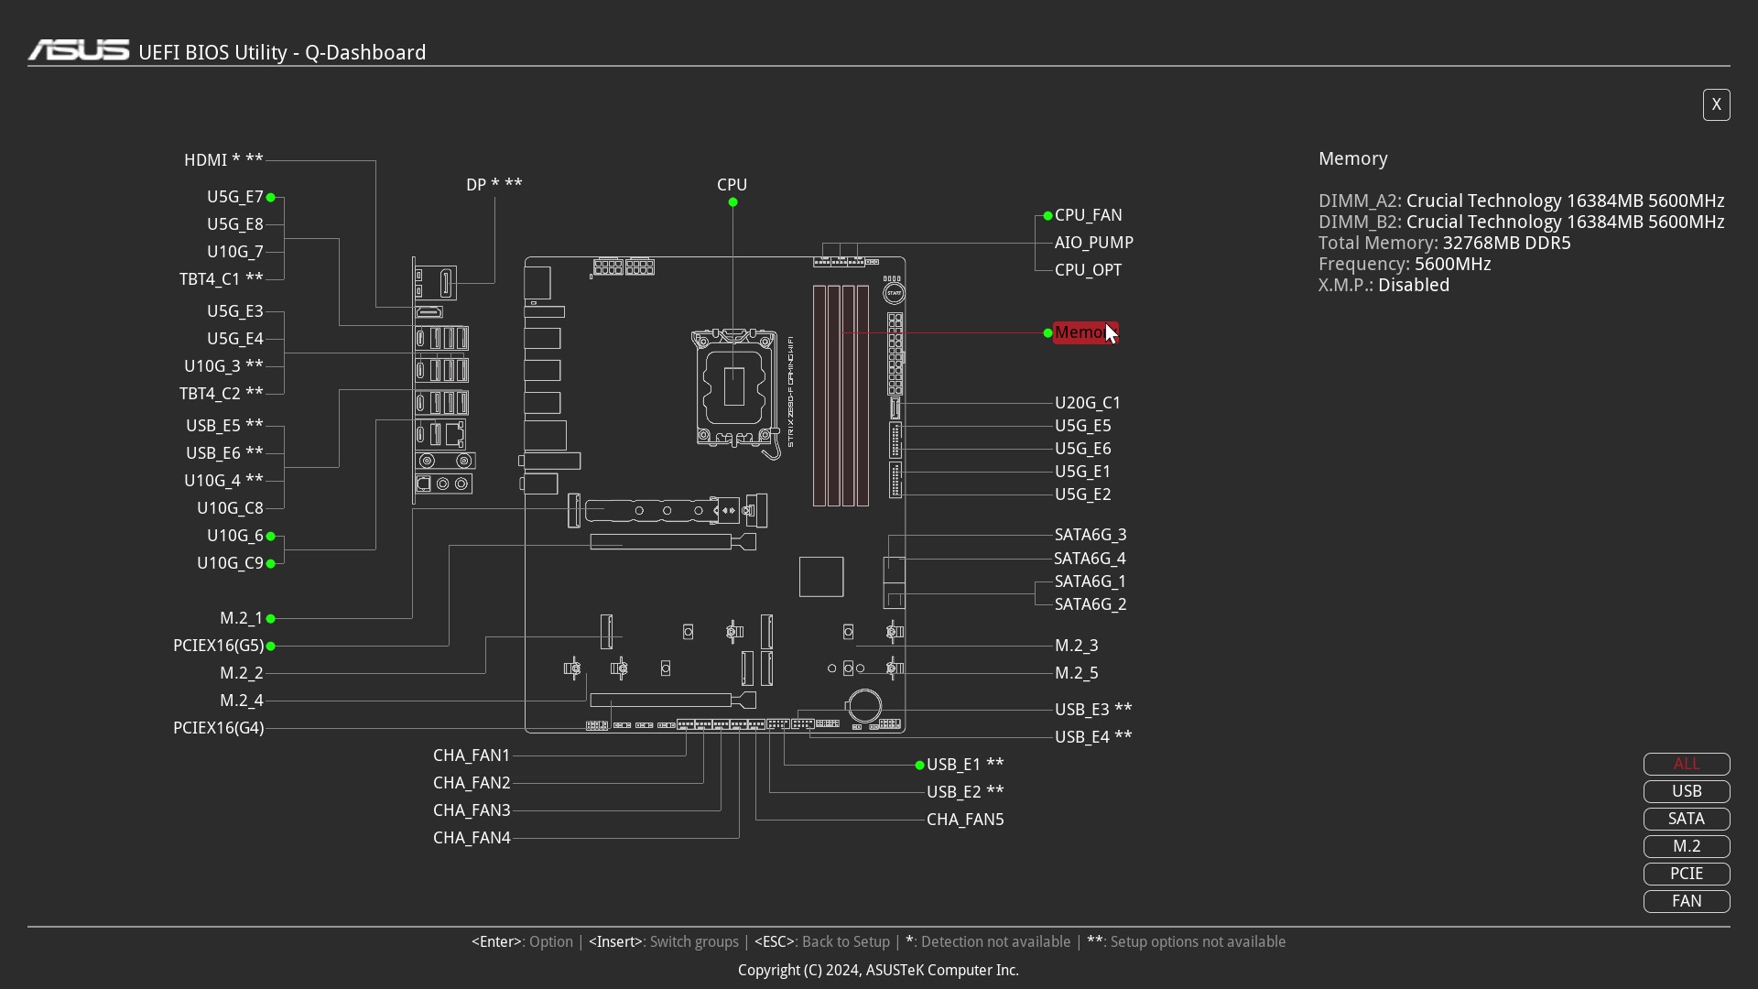Select the CHA_FAN3 header label
The width and height of the screenshot is (1758, 989).
[x=472, y=810]
